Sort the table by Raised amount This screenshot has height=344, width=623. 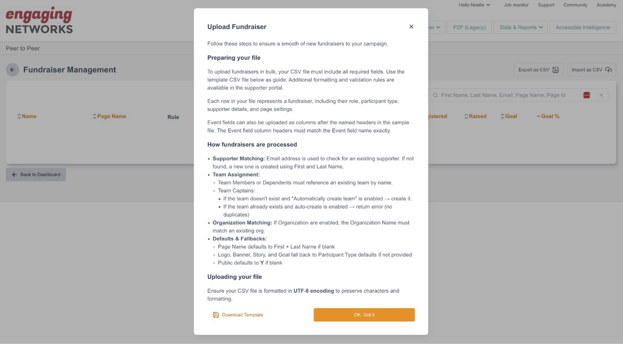(x=475, y=116)
